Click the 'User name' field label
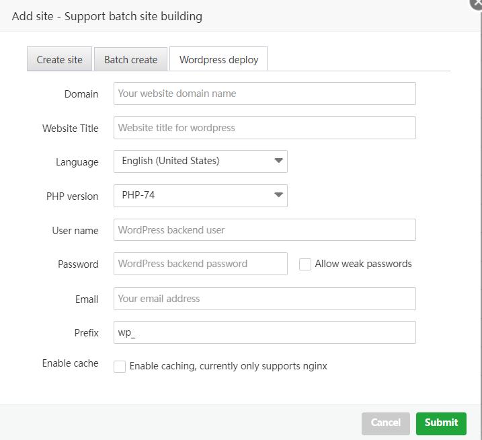Viewport: 482px width, 440px height. 75,231
